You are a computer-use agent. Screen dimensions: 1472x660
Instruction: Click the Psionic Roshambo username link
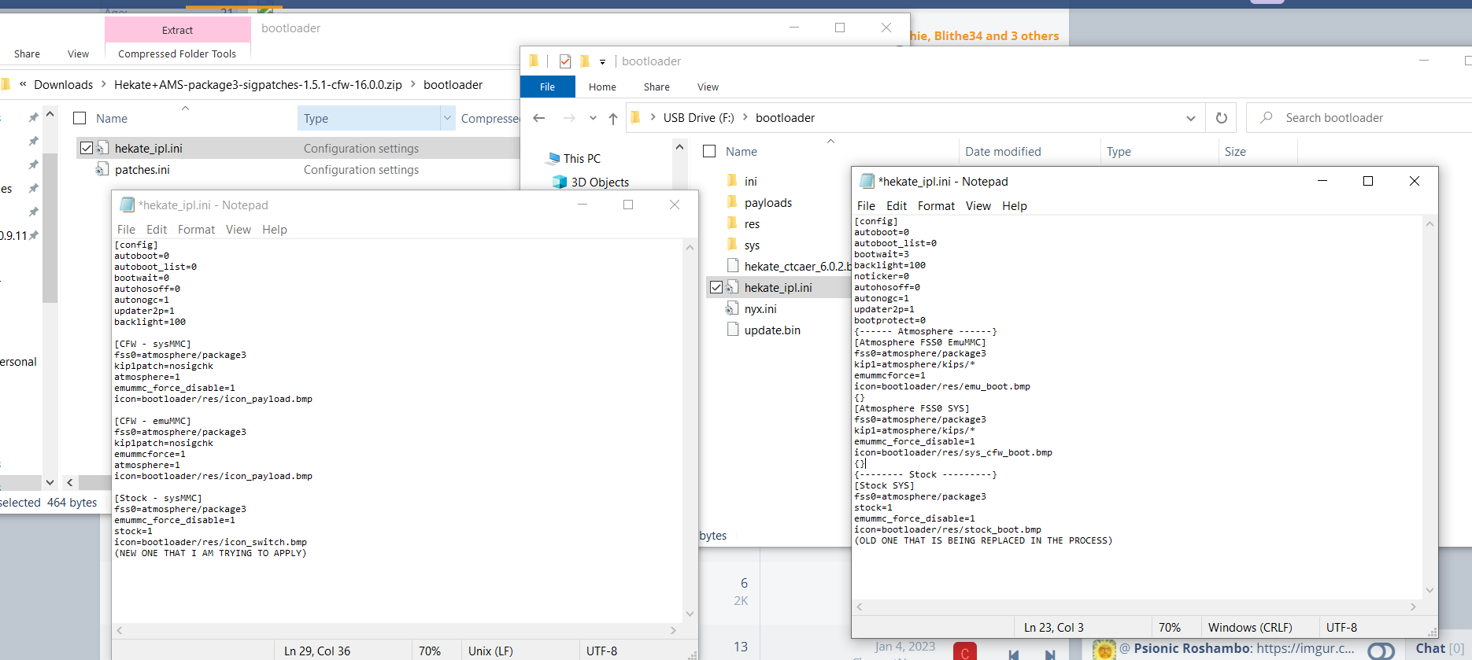tap(1192, 648)
